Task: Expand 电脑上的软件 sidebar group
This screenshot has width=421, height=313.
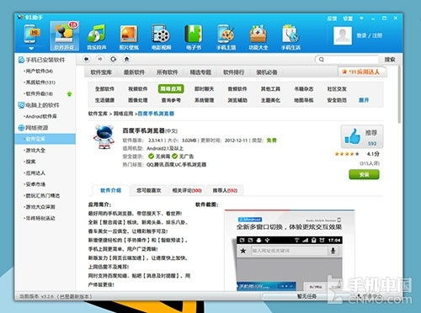Action: click(x=39, y=105)
